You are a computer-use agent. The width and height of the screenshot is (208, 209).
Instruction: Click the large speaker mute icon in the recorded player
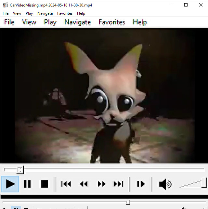[165, 184]
